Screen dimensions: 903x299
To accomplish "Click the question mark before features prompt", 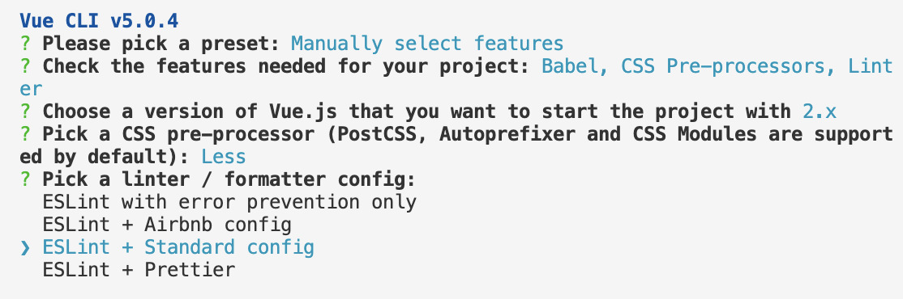I will tap(25, 66).
